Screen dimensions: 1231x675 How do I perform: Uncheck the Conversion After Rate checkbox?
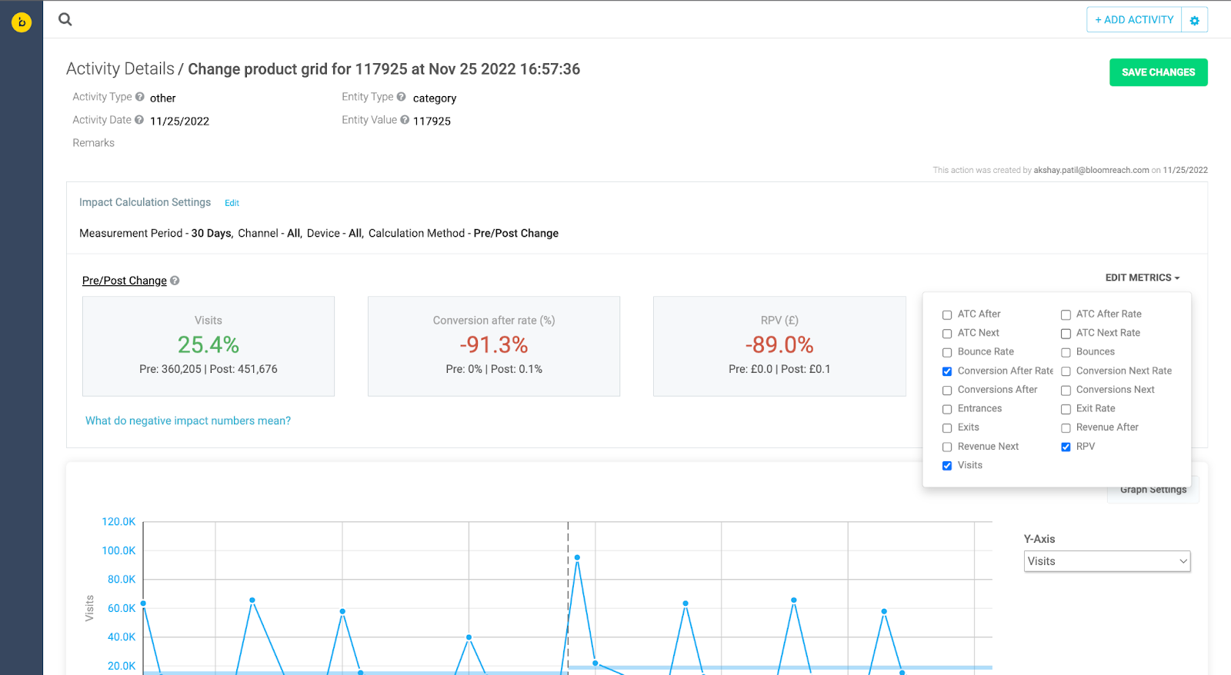(947, 371)
